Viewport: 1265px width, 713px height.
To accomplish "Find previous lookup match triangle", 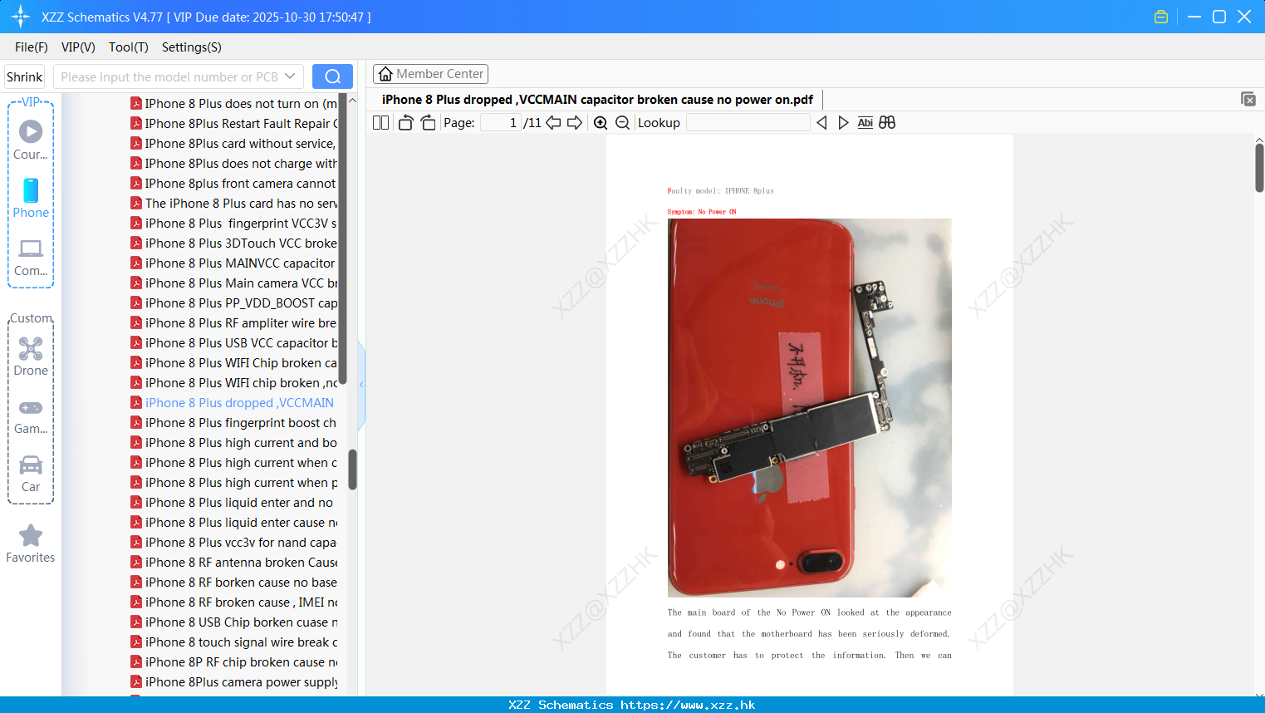I will pyautogui.click(x=821, y=122).
